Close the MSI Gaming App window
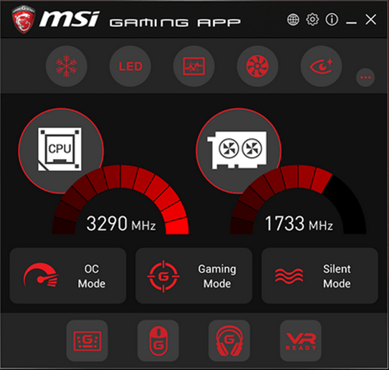This screenshot has width=389, height=370. 371,19
